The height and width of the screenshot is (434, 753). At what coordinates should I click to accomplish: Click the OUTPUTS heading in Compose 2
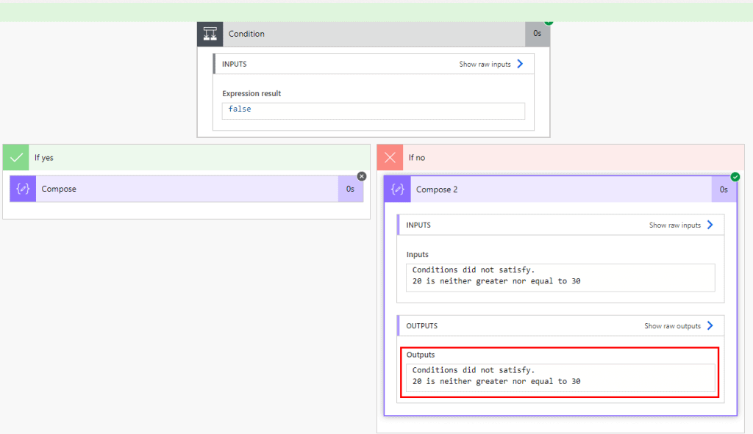(421, 326)
